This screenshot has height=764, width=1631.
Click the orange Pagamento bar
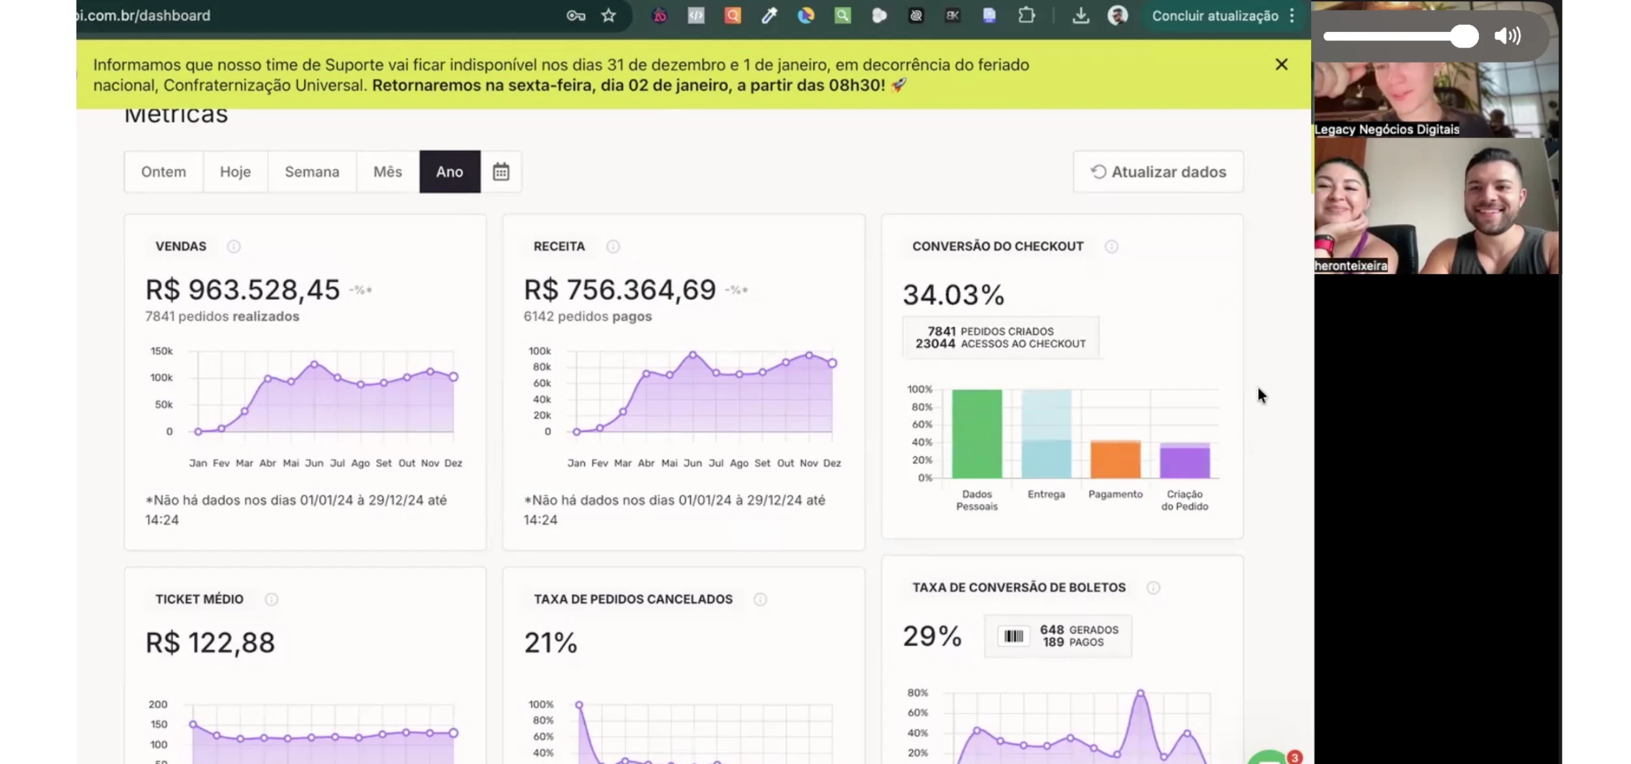tap(1115, 460)
